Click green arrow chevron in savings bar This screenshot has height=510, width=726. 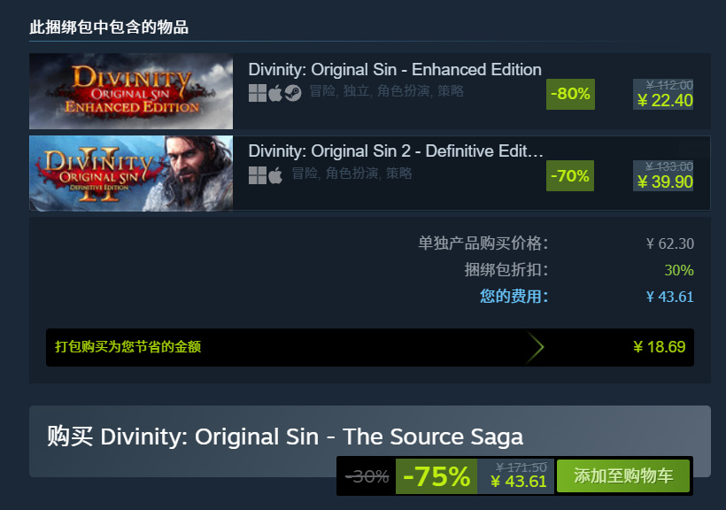(x=535, y=347)
